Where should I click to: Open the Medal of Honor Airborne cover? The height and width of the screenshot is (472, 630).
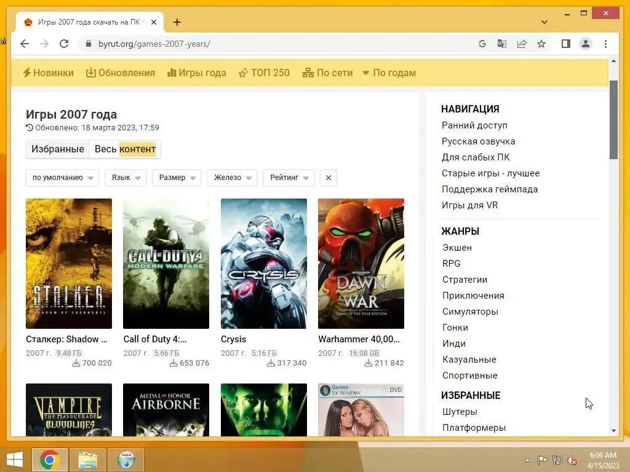pos(166,410)
